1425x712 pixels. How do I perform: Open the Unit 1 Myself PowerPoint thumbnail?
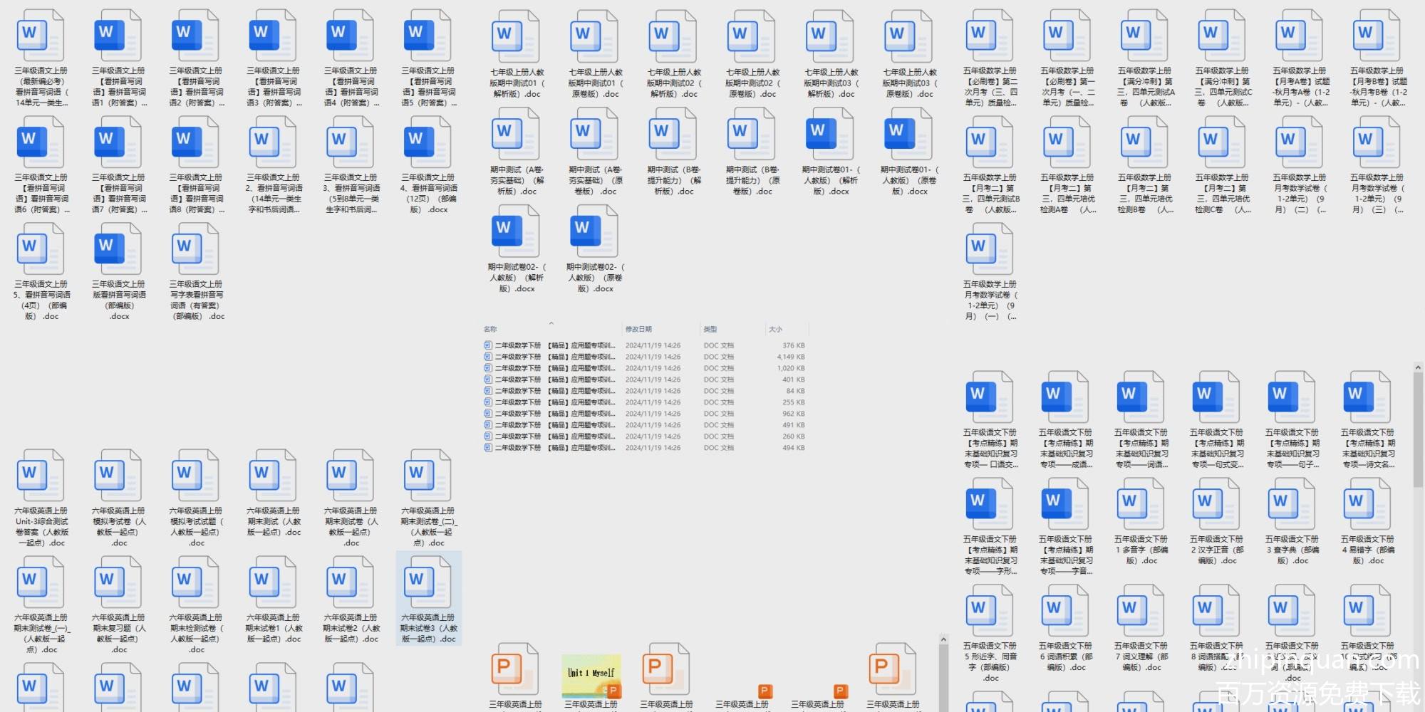(x=591, y=675)
